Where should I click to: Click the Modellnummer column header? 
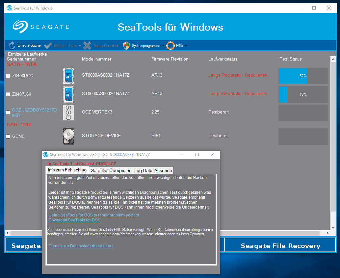[x=96, y=59]
